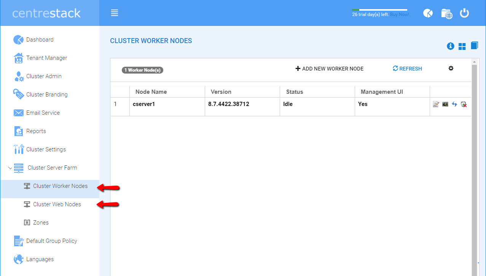
Task: Click the Languages globe icon
Action: (x=18, y=259)
